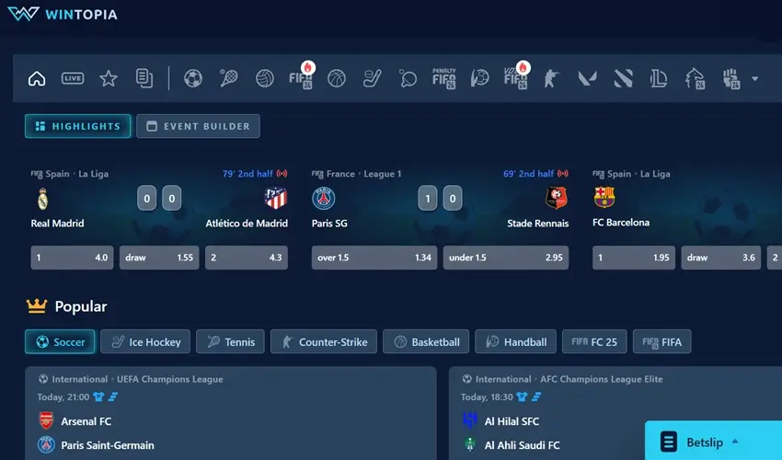Open International AFC Champions League Elite link
The height and width of the screenshot is (460, 782).
tap(562, 379)
